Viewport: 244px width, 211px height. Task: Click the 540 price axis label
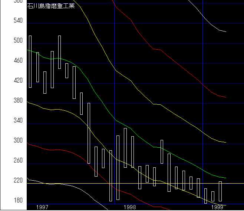[18, 21]
